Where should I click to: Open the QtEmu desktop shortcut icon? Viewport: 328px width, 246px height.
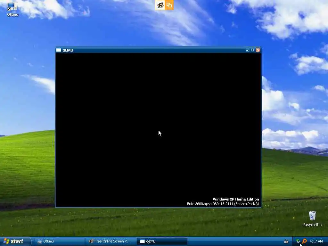pos(12,9)
